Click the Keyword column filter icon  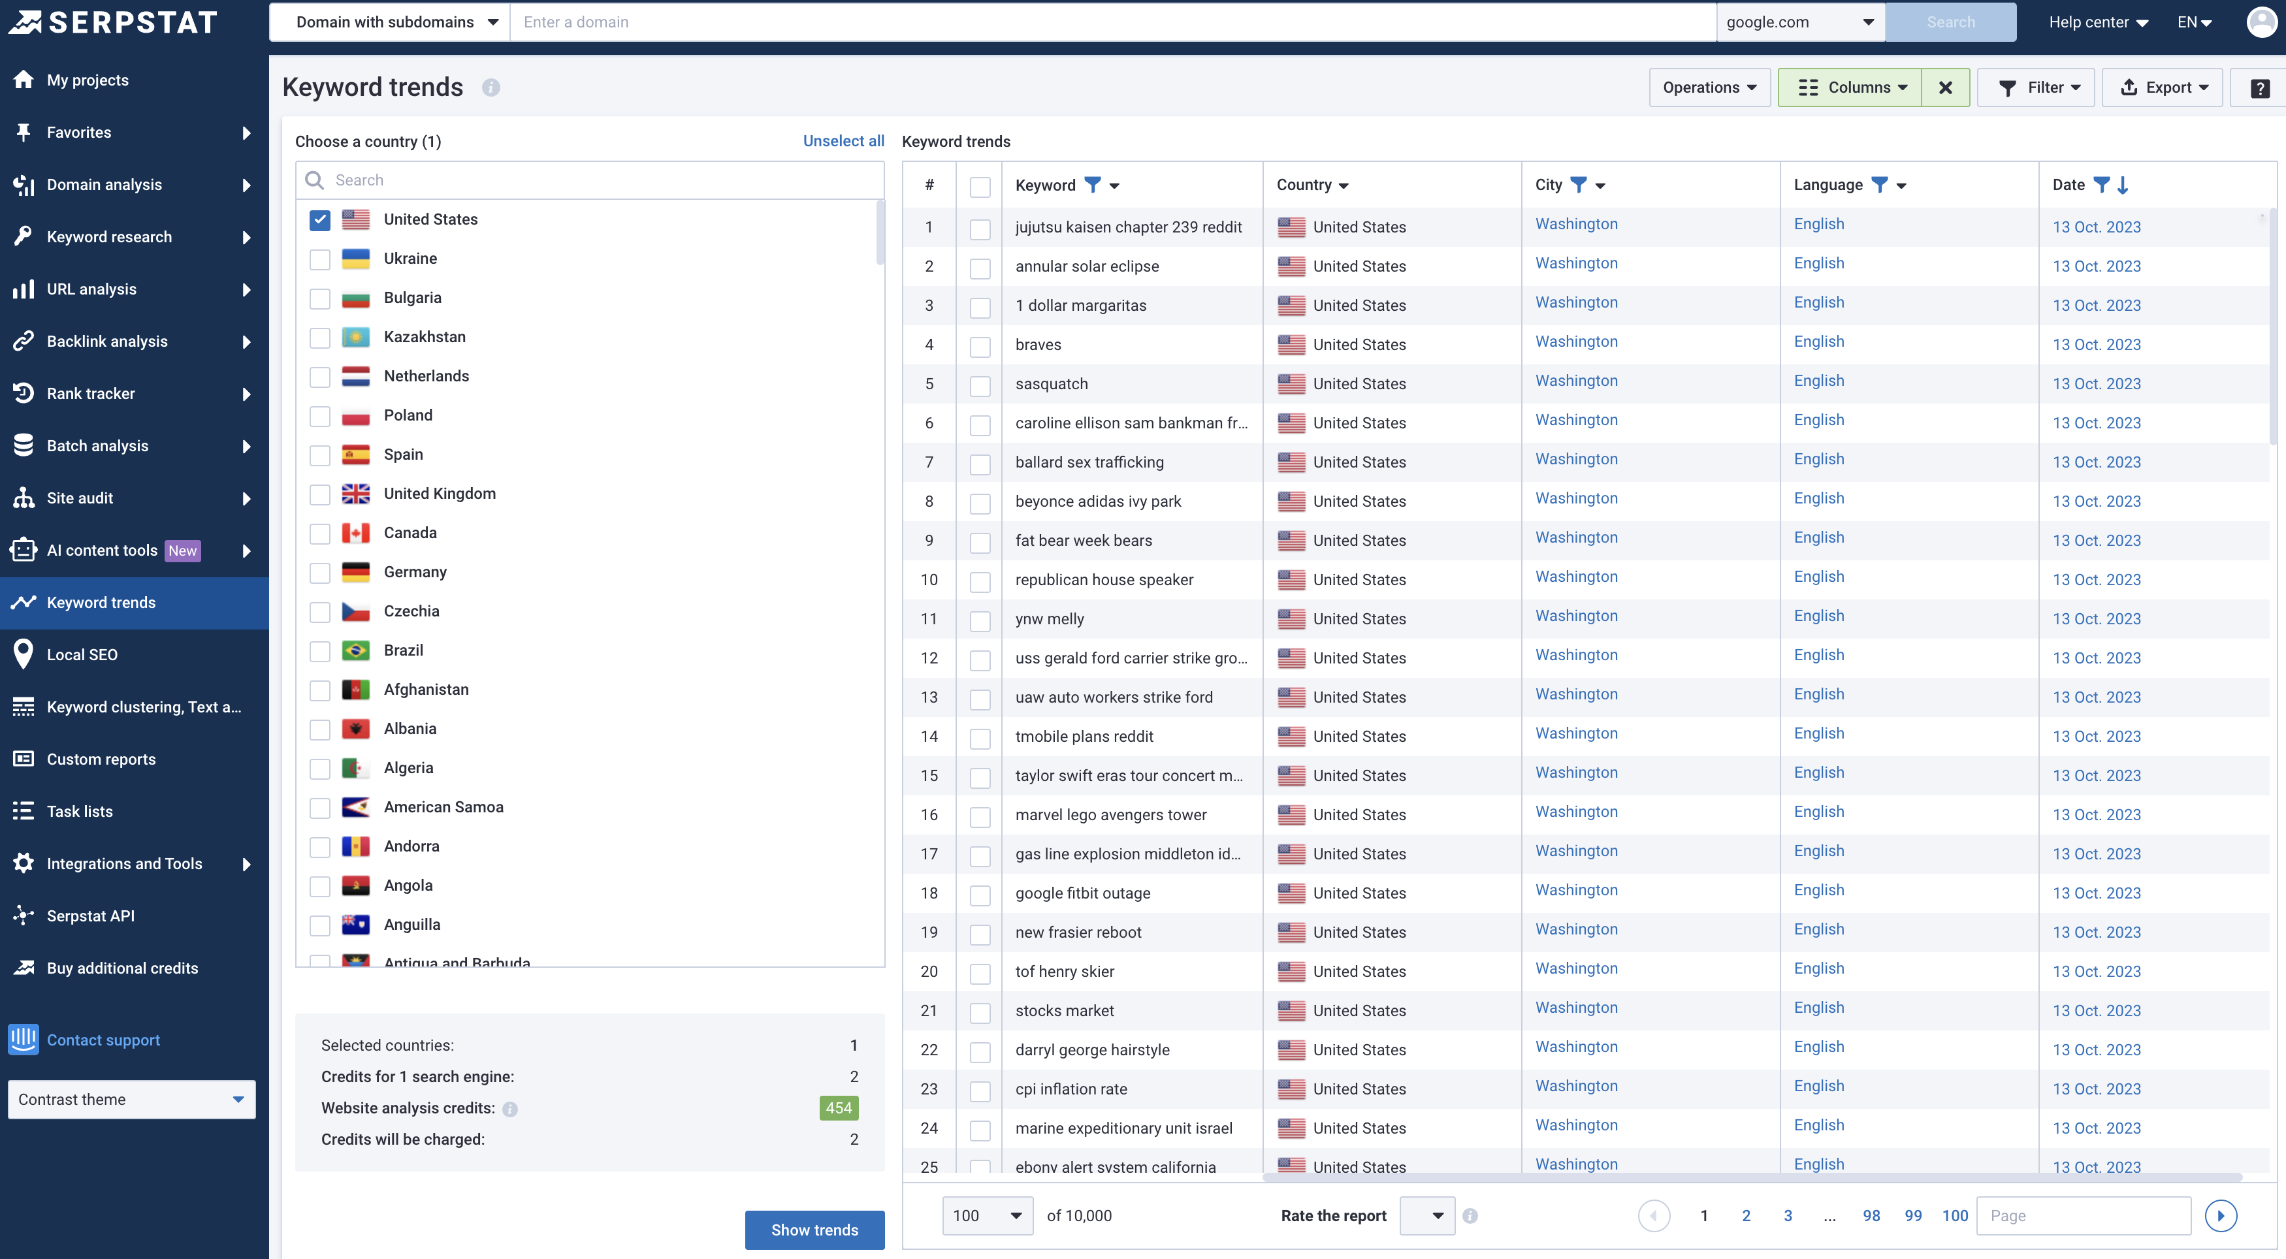point(1093,185)
